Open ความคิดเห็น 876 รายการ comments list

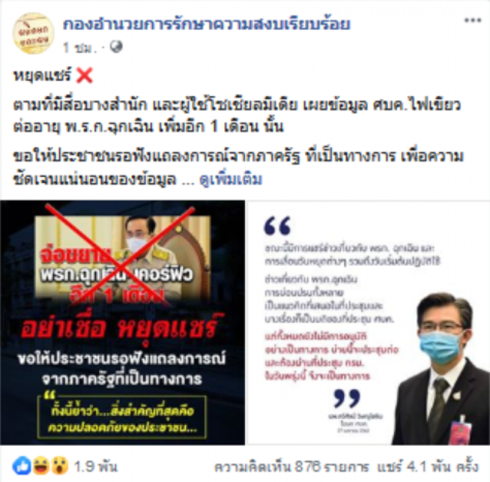point(292,467)
